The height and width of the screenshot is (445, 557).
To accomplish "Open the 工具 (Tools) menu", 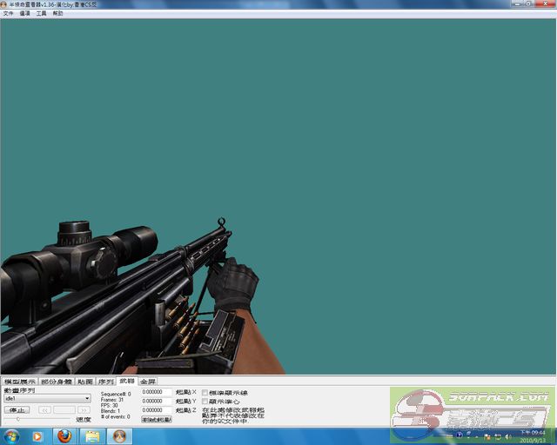I will tap(41, 14).
